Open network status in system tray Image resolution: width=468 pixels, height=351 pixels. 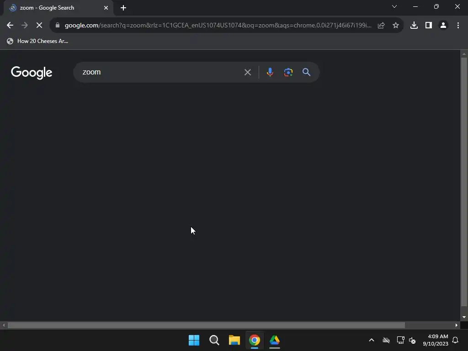(x=400, y=340)
